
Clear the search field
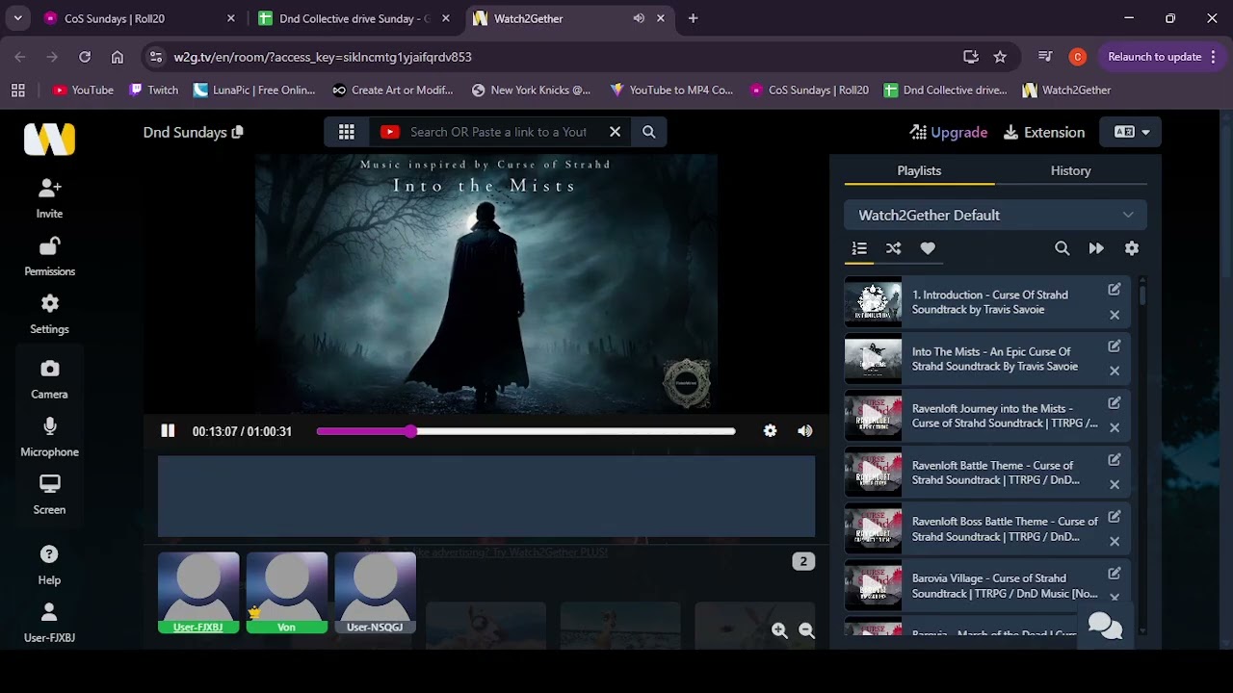pos(615,132)
